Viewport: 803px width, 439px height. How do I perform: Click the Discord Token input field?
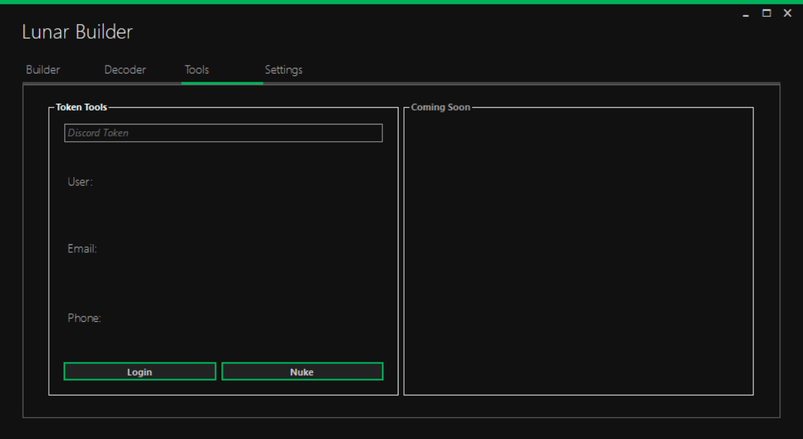[223, 133]
